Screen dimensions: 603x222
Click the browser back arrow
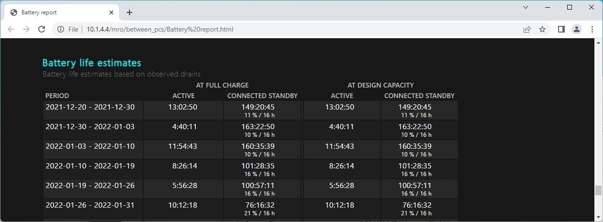coord(11,29)
